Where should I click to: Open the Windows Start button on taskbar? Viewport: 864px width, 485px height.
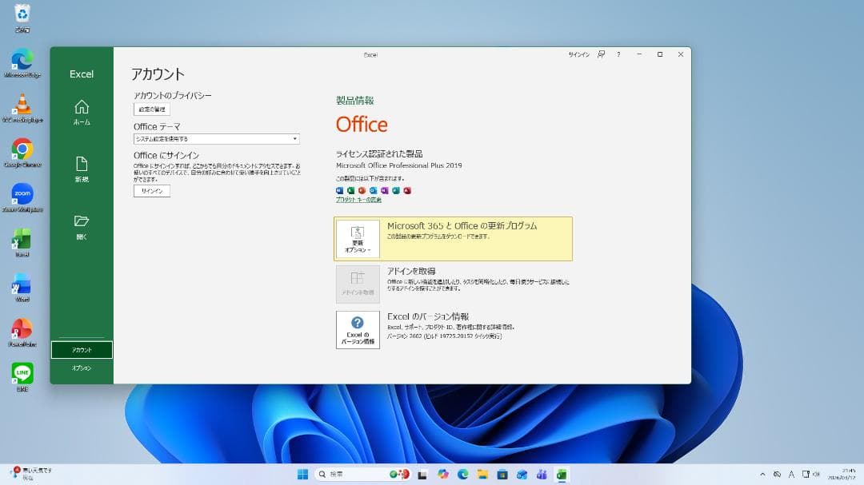(x=302, y=474)
